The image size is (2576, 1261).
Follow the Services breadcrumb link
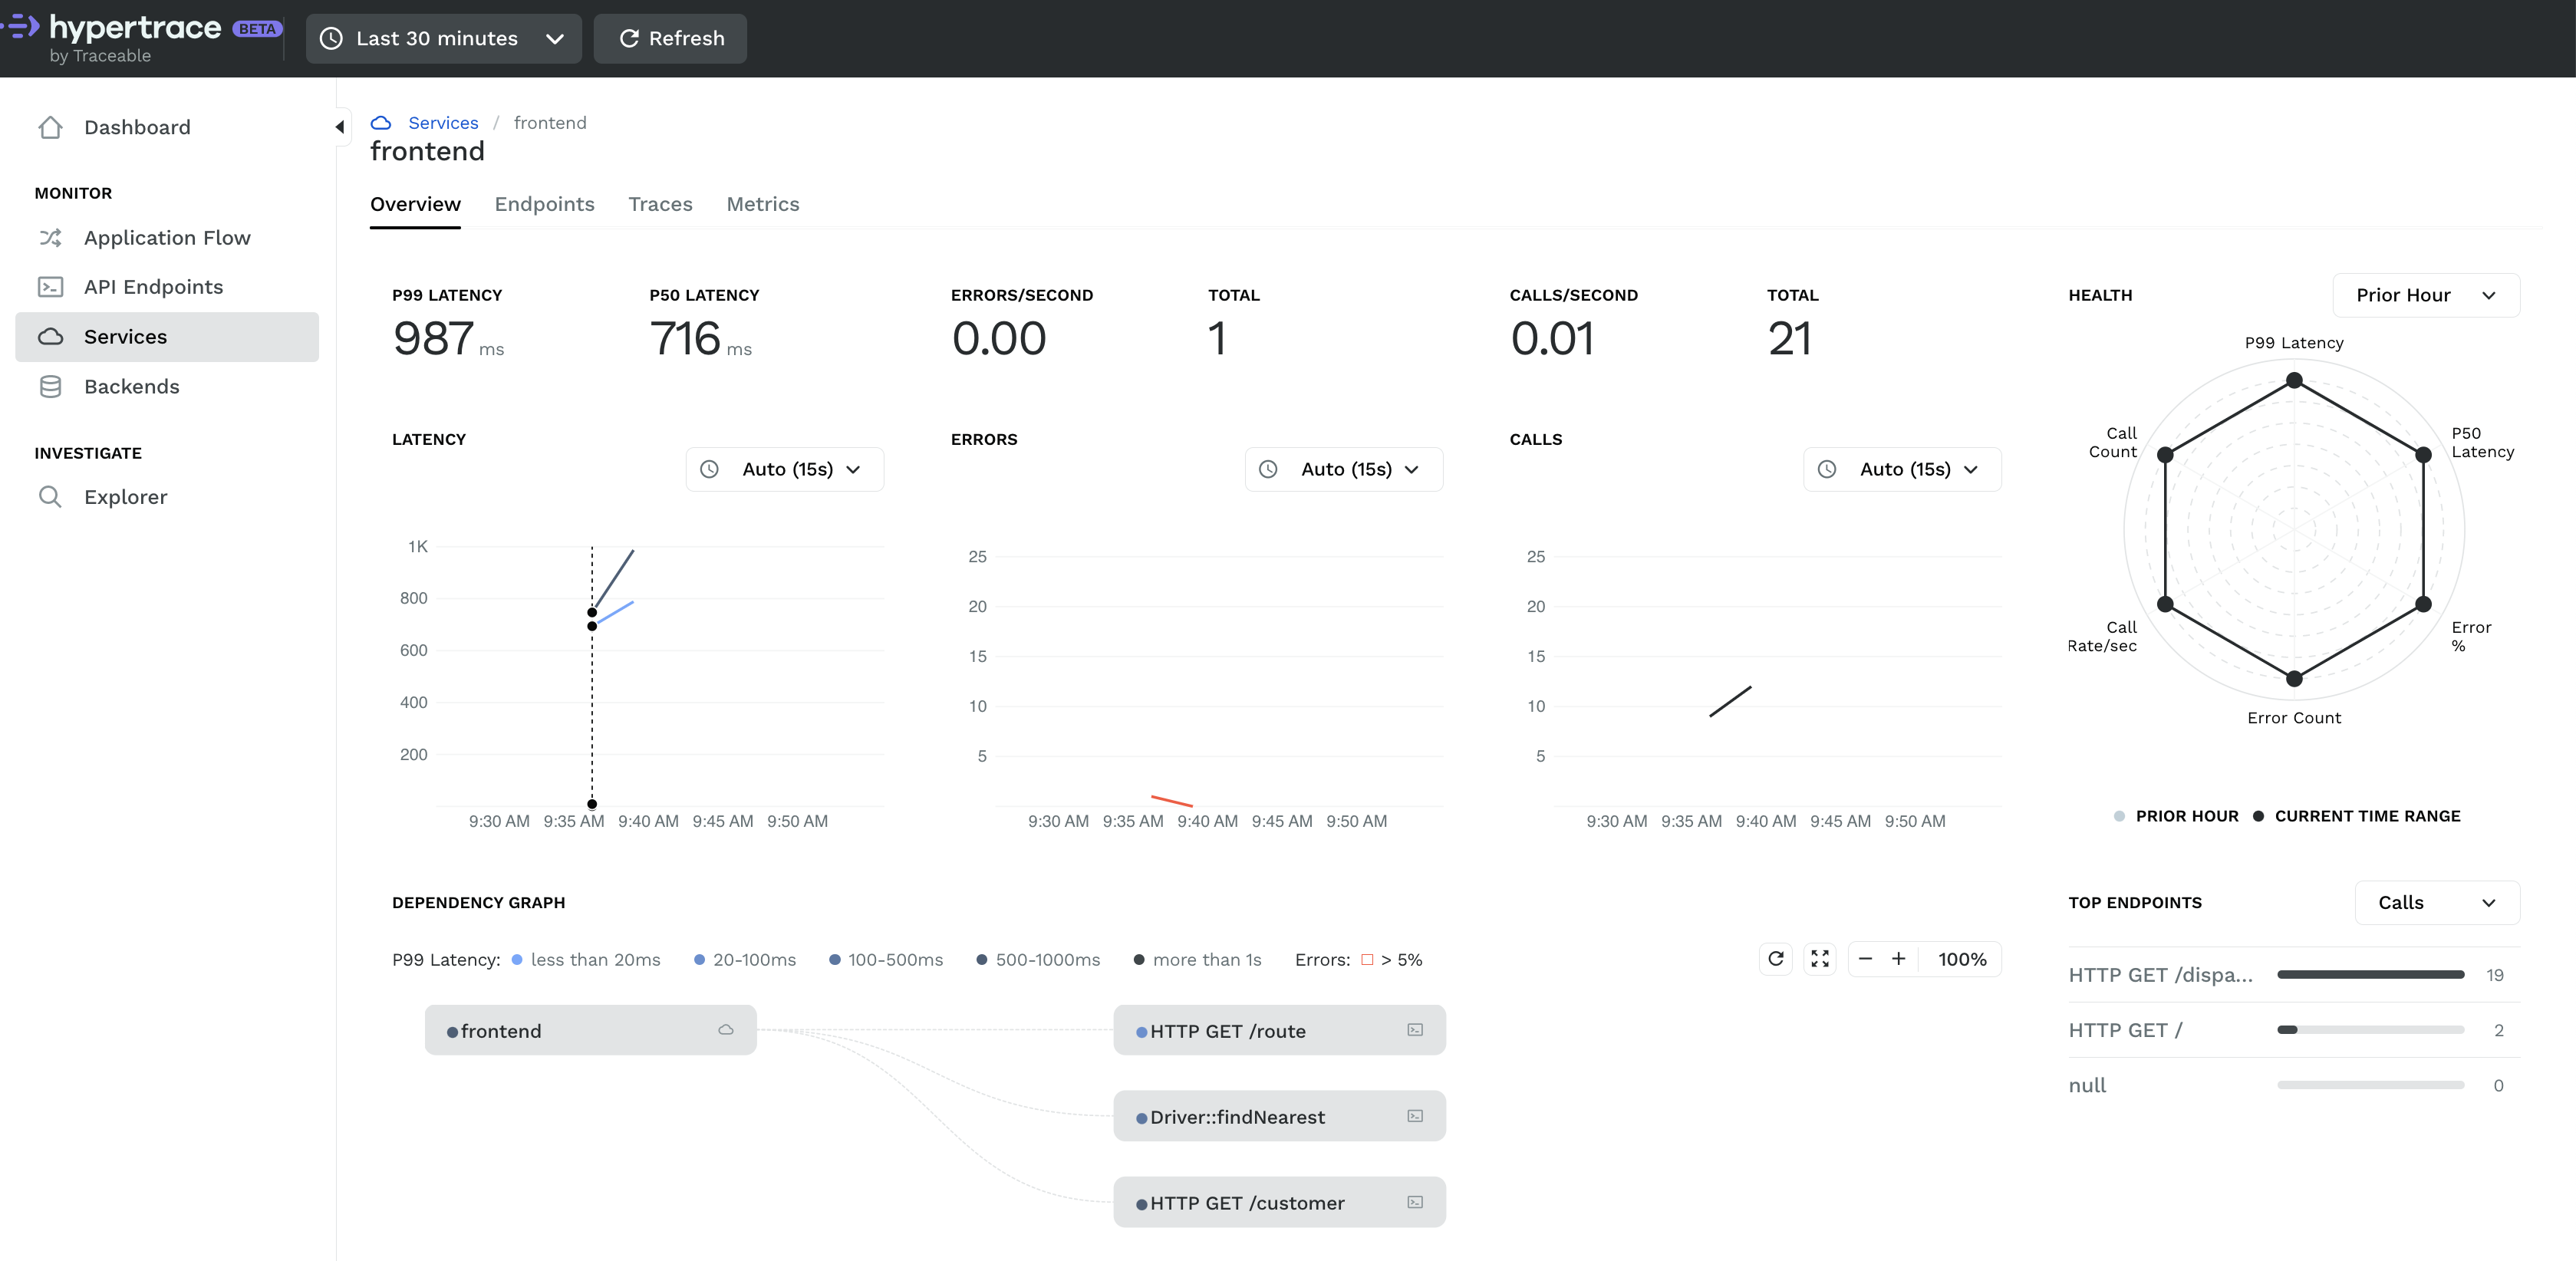click(443, 123)
